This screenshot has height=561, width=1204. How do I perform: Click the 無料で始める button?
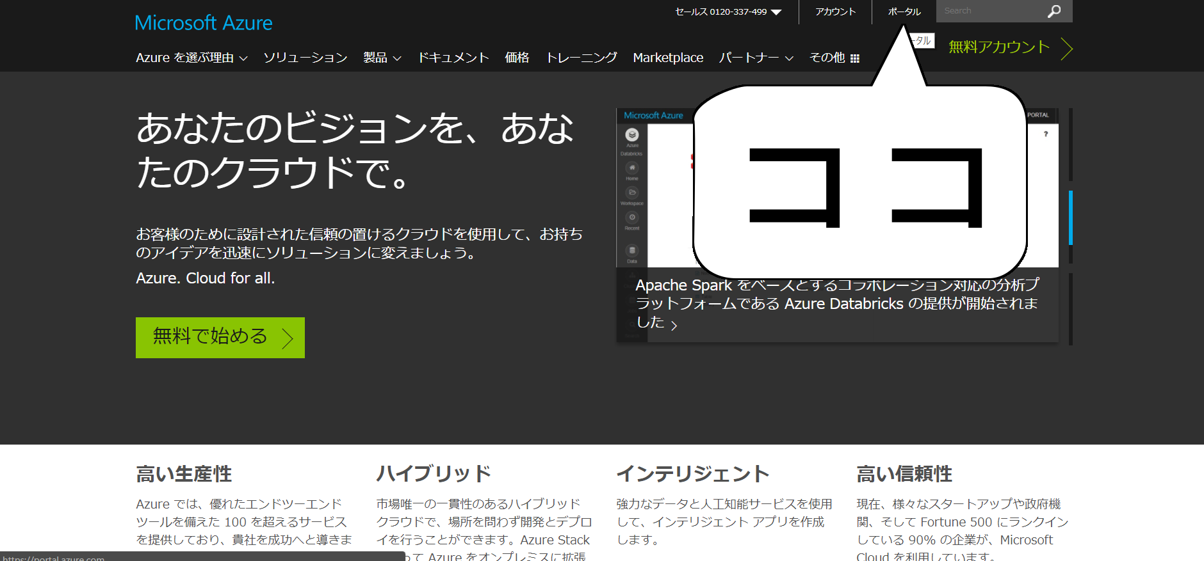220,338
